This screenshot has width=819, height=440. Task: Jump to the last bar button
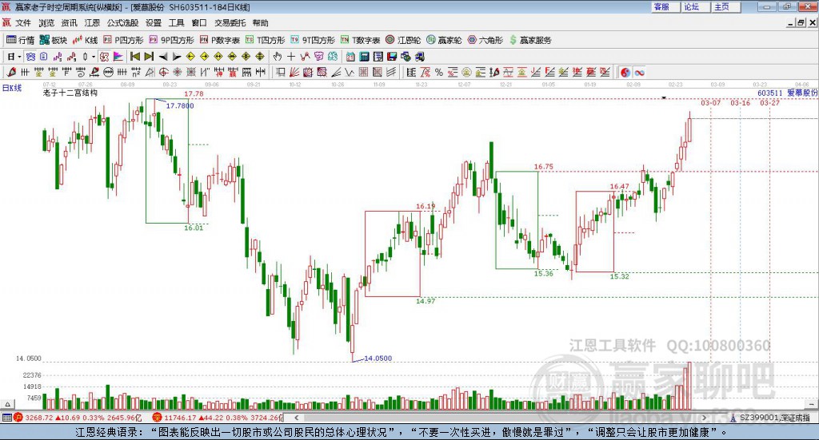click(149, 57)
